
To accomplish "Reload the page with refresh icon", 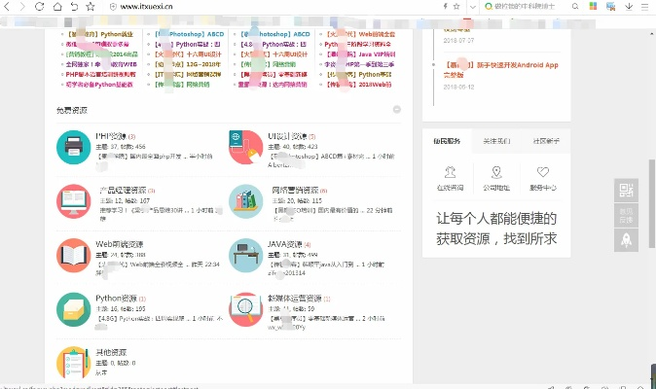I will pyautogui.click(x=39, y=6).
